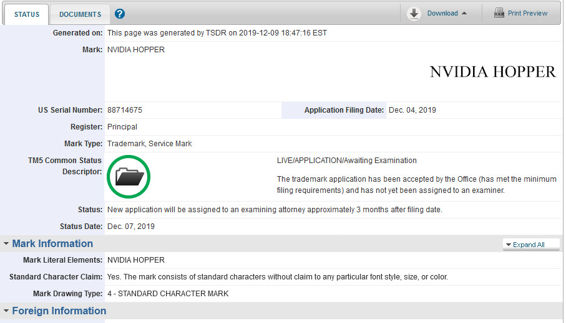Viewport: 566px width, 323px height.
Task: Switch to the STATUS tab
Action: 27,14
